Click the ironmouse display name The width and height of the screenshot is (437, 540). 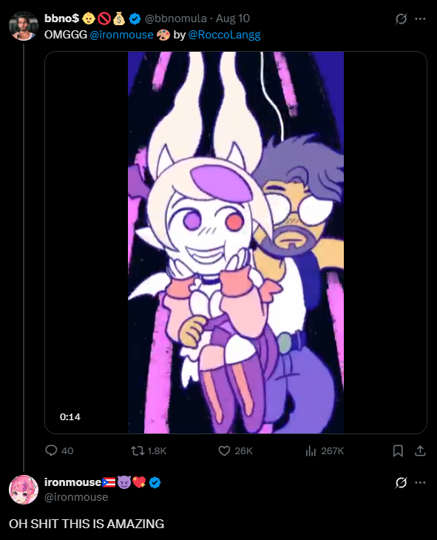[72, 482]
